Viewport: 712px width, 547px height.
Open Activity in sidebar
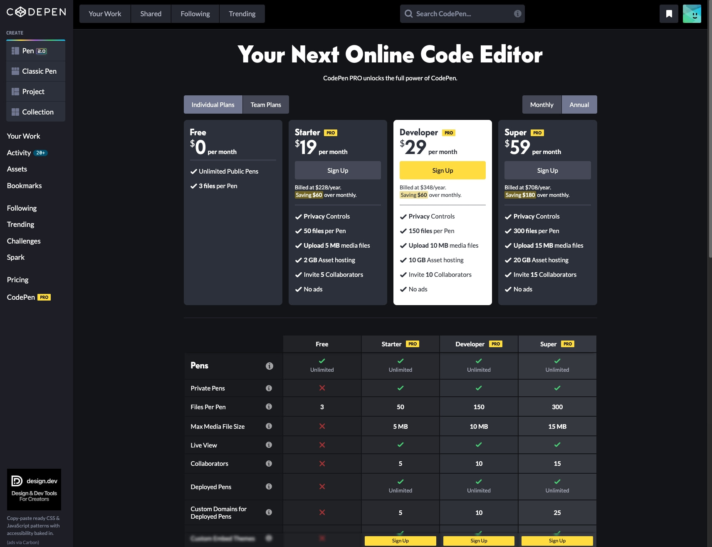click(x=19, y=153)
